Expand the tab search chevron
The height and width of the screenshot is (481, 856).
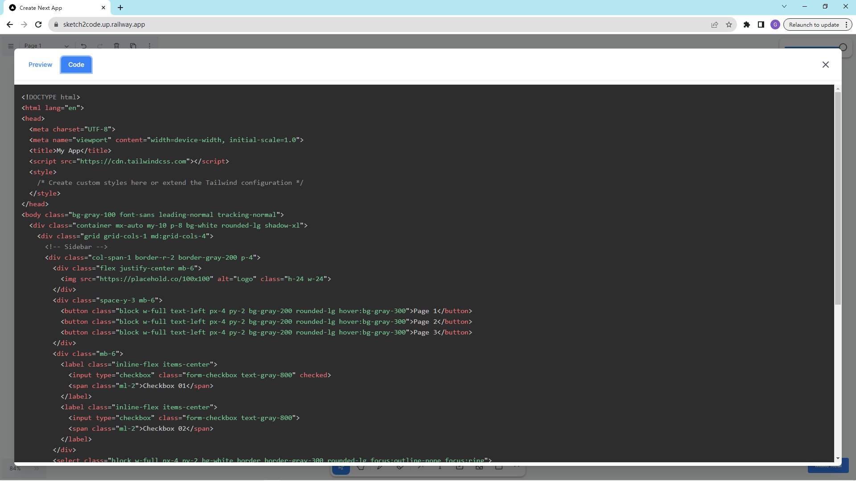tap(784, 6)
